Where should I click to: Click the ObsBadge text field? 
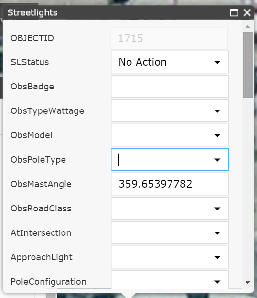click(x=170, y=87)
